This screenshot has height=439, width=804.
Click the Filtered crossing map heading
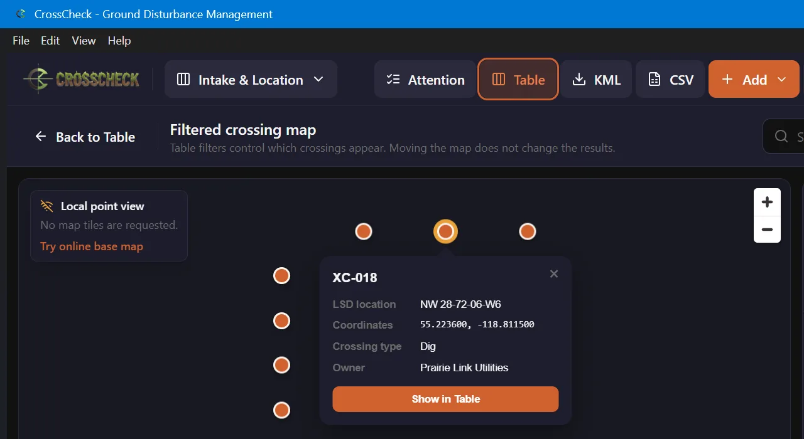(243, 130)
